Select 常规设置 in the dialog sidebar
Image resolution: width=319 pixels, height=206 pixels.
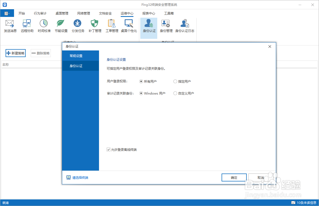click(80, 56)
